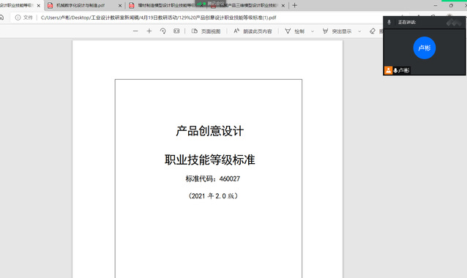Image resolution: width=467 pixels, height=278 pixels.
Task: Expand the 突出显示 highlight color dropdown
Action: 359,31
